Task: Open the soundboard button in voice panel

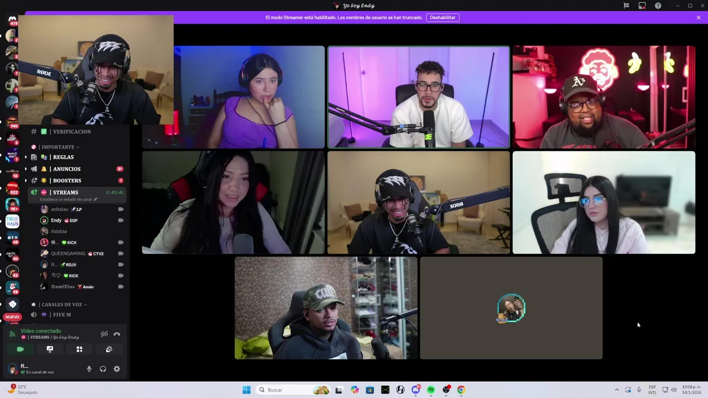Action: coord(109,349)
